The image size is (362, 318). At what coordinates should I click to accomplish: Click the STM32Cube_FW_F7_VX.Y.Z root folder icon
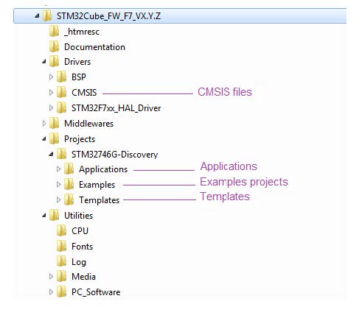(x=47, y=16)
